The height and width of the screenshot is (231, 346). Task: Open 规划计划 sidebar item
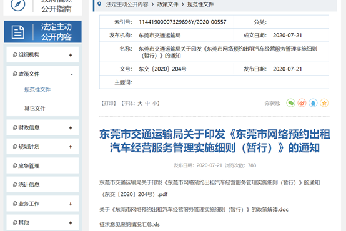[42, 147]
